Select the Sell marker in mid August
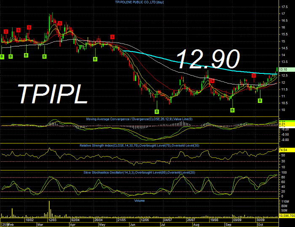The height and width of the screenshot is (227, 295). point(212,81)
